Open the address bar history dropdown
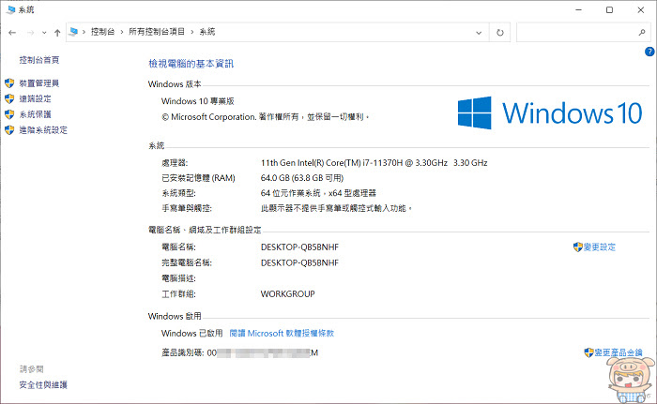The image size is (657, 404). 479,32
